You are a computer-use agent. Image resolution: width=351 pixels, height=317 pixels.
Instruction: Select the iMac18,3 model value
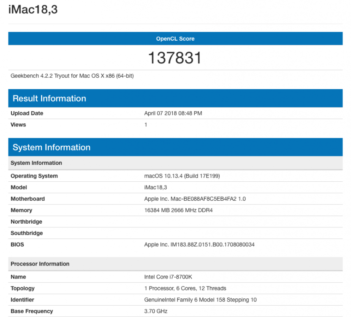[155, 187]
